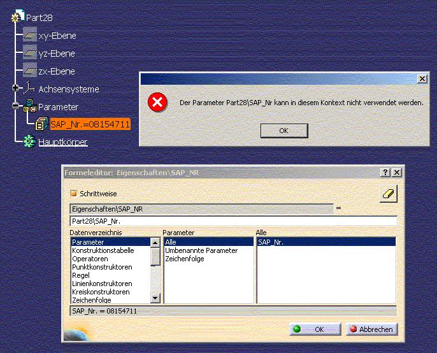Image resolution: width=437 pixels, height=353 pixels.
Task: Click the red error icon in message box
Action: 157,103
